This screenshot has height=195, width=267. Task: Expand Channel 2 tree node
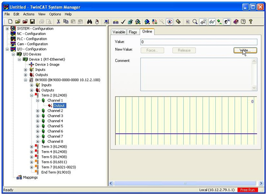tap(38, 111)
